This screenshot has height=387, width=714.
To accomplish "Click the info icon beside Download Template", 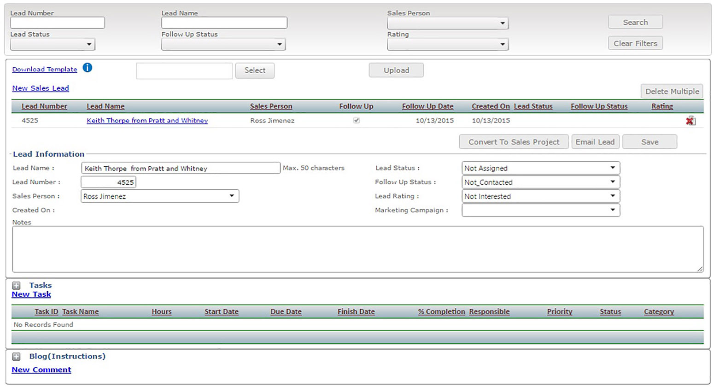I will pos(88,68).
